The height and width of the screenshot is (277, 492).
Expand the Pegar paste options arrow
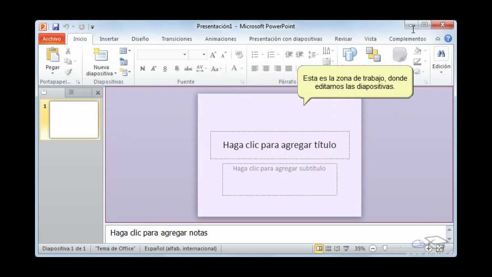pos(53,73)
